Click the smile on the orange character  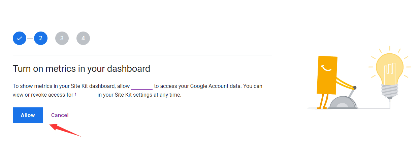coord(326,68)
